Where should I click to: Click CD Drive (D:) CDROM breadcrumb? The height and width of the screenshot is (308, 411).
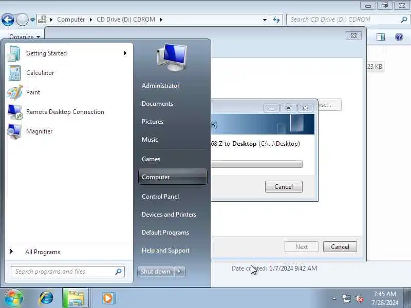click(x=126, y=20)
